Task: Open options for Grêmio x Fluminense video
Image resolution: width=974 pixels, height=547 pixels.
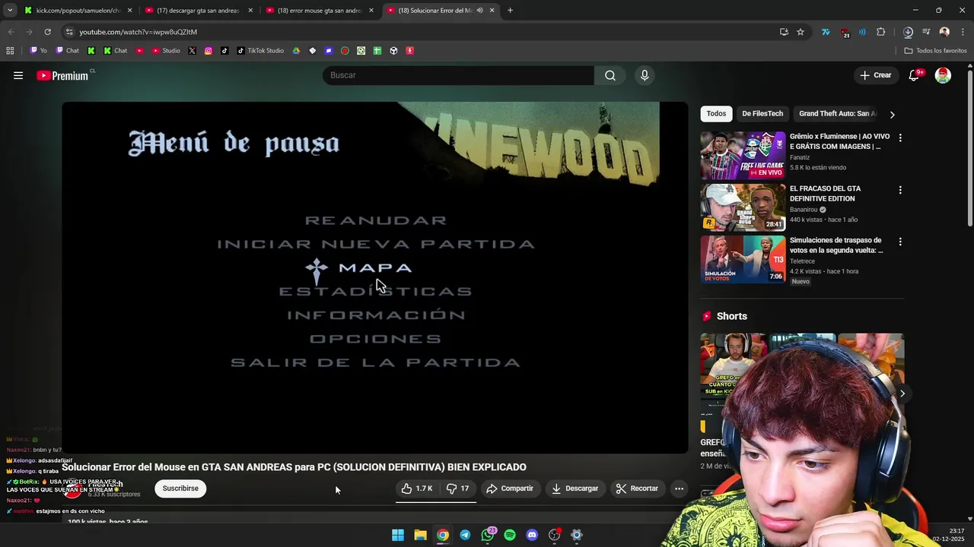Action: [900, 138]
